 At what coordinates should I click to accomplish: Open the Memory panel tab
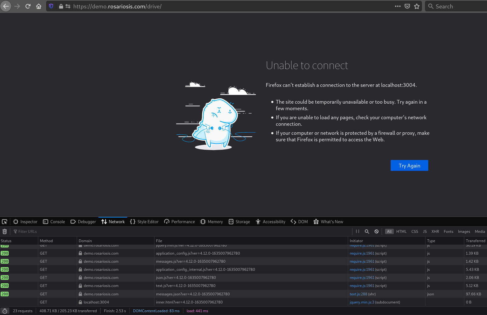pos(212,222)
